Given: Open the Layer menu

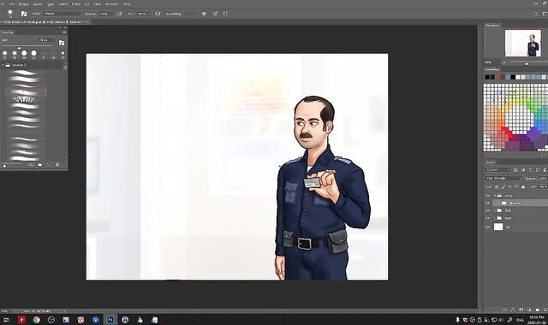Looking at the screenshot, I should 38,4.
